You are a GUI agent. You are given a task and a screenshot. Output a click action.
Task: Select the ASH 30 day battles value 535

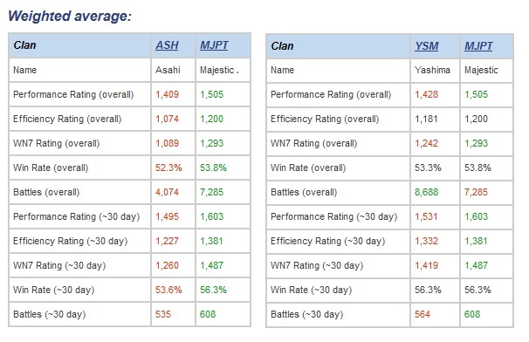pos(163,314)
